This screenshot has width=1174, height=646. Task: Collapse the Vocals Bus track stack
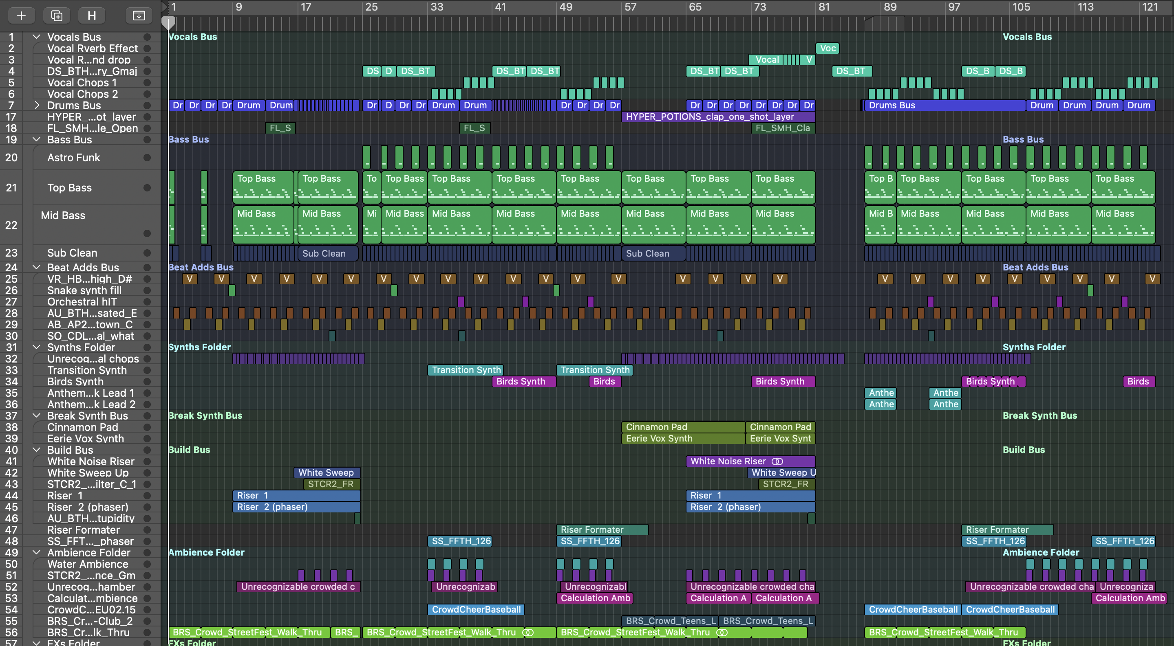[x=37, y=36]
